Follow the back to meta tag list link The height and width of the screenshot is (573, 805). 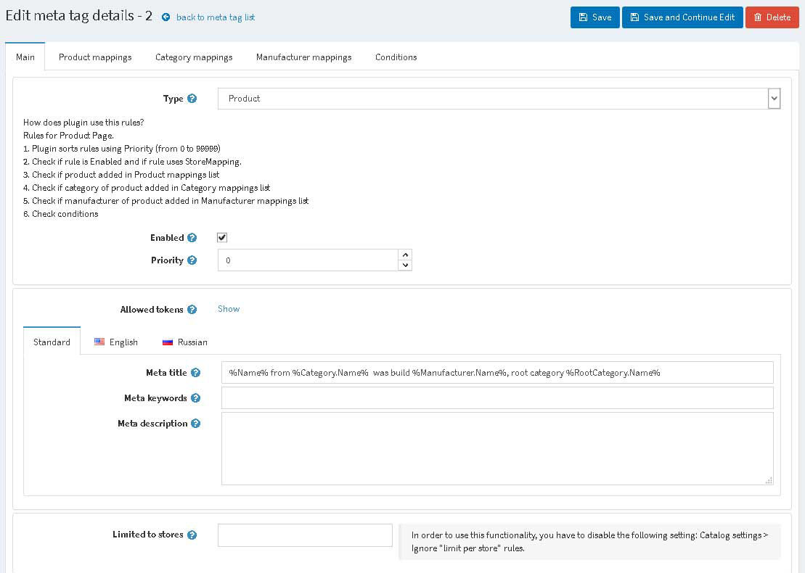(216, 17)
